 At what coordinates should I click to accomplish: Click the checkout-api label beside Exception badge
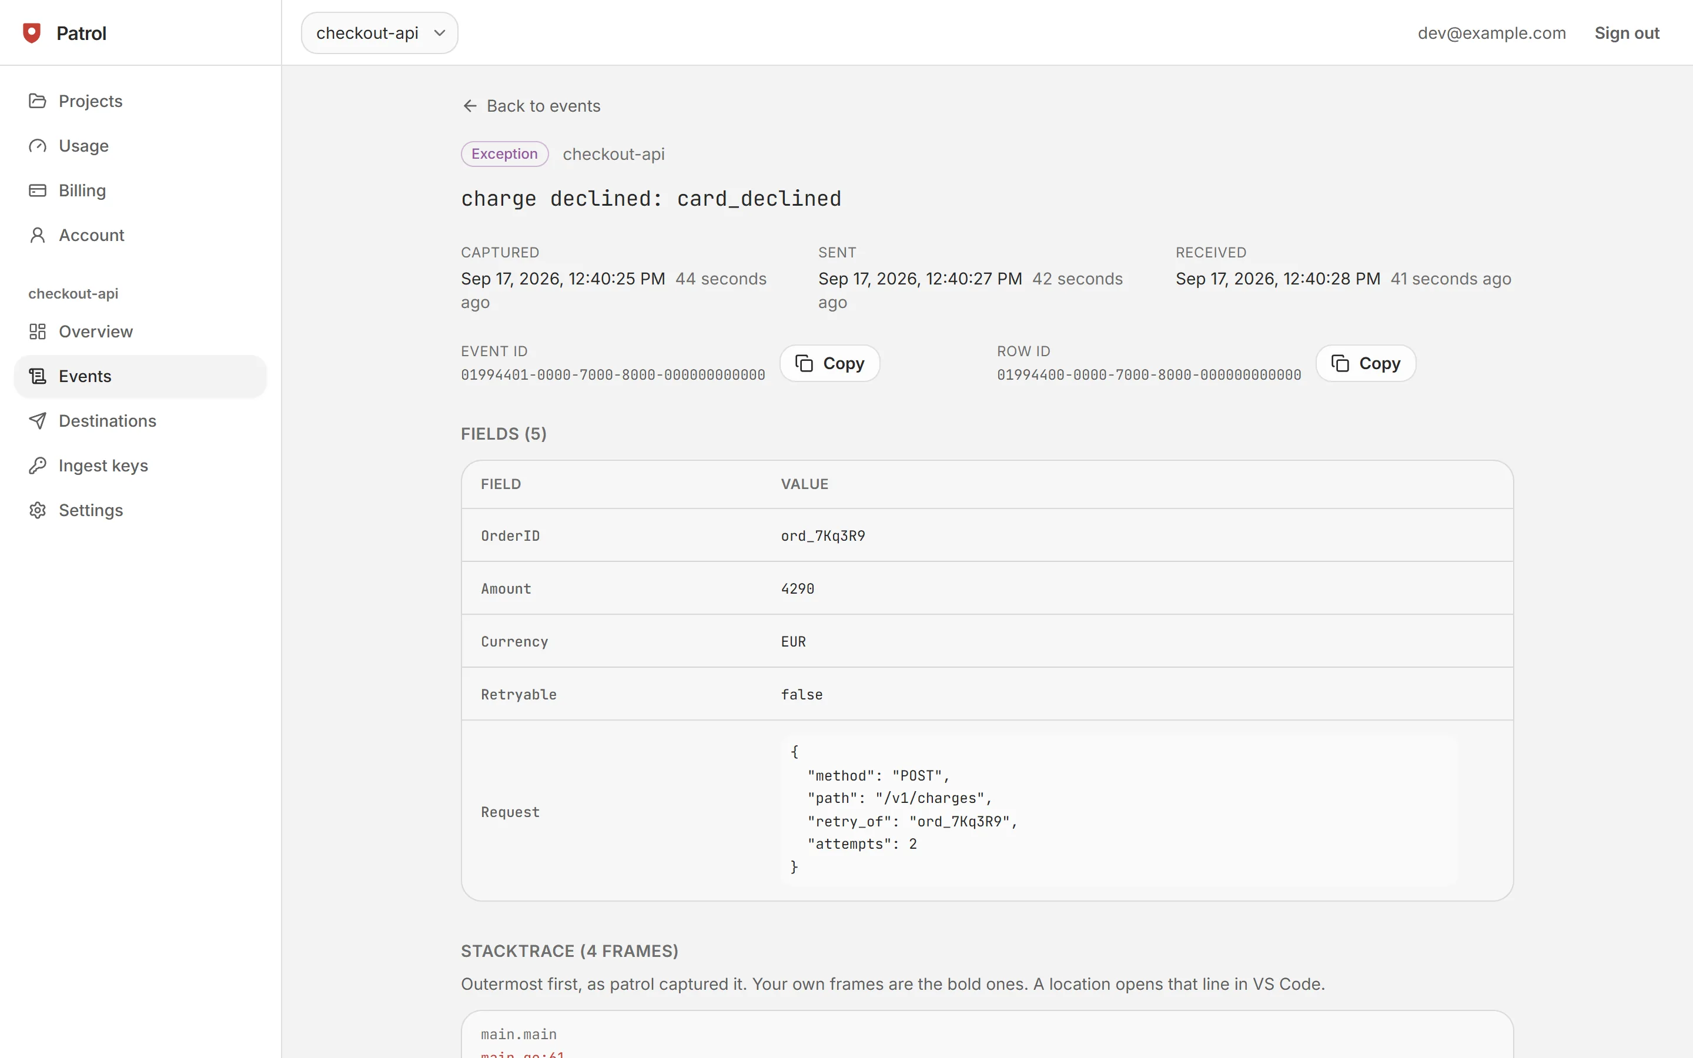pos(614,154)
